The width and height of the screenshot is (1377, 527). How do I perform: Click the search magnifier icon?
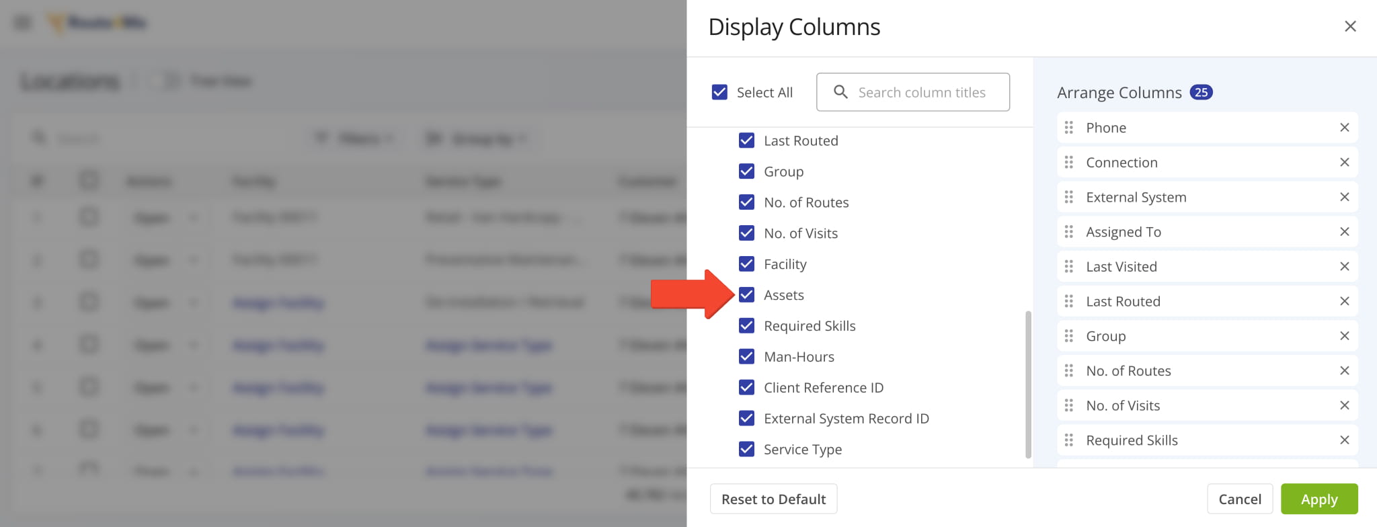point(840,91)
